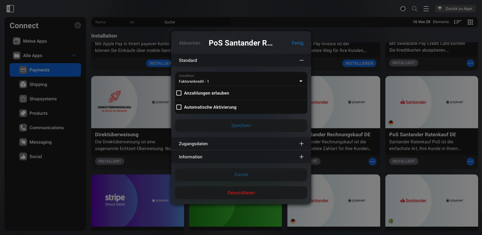482x235 pixels.
Task: Enable Anzahlungen erlauben checkbox
Action: [x=179, y=93]
